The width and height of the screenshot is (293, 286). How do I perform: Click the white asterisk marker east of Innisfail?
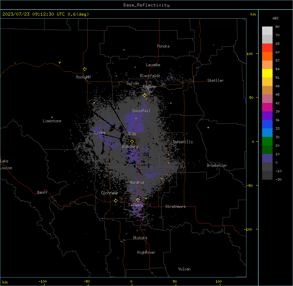pos(171,103)
